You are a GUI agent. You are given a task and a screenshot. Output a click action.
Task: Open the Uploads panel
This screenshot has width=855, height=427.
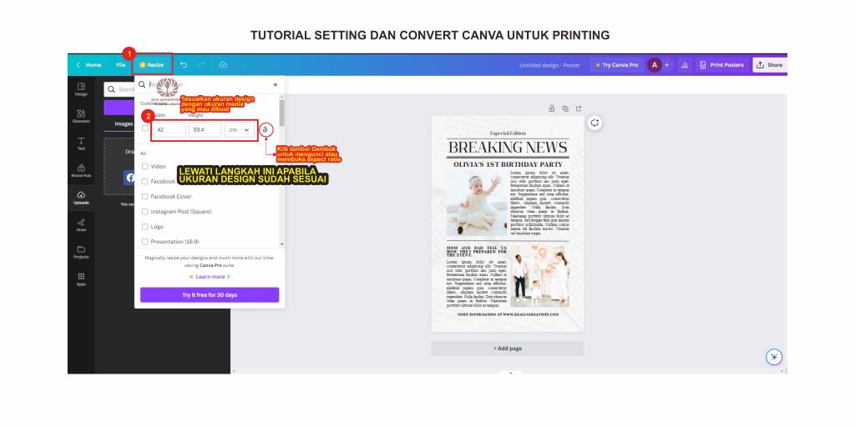click(x=81, y=198)
